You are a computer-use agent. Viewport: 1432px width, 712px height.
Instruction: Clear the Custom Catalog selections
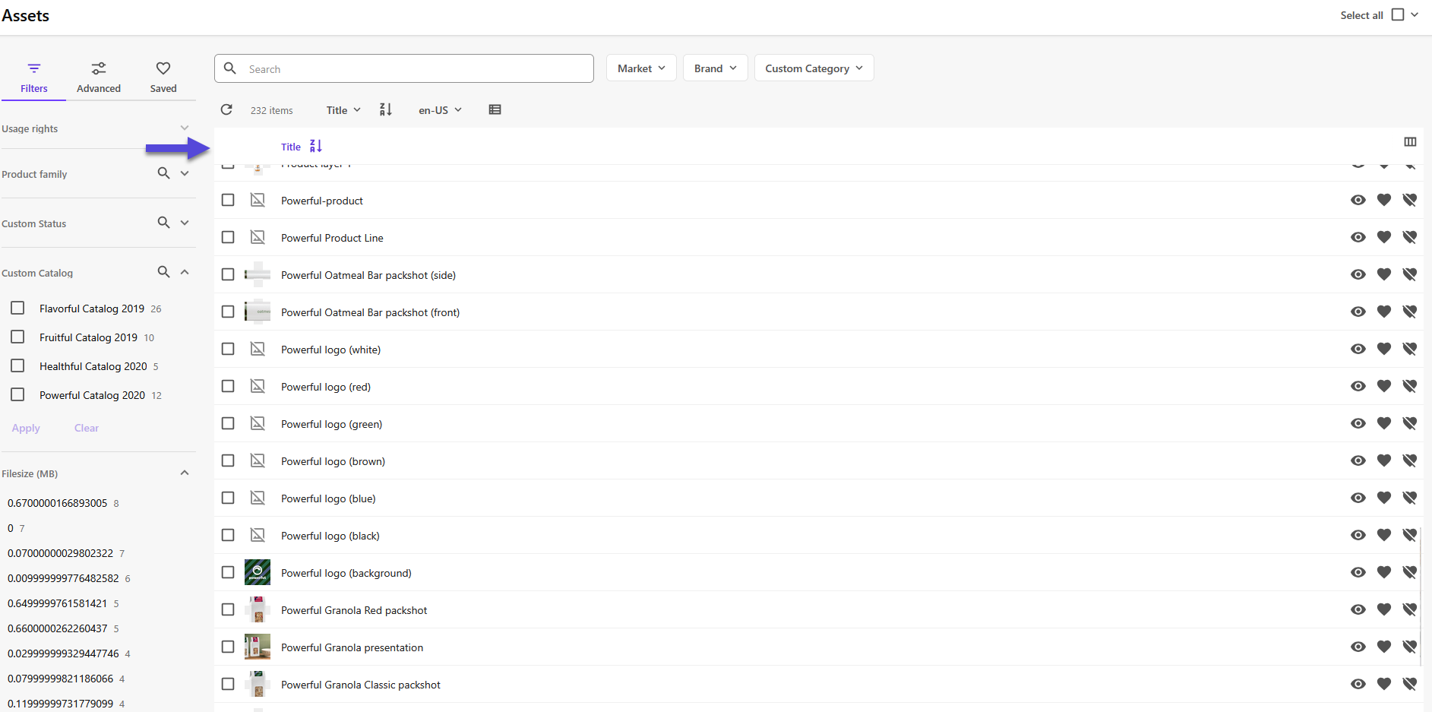pyautogui.click(x=86, y=427)
